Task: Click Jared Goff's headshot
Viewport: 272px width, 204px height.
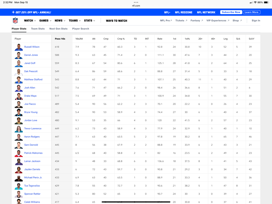Action: (x=19, y=63)
